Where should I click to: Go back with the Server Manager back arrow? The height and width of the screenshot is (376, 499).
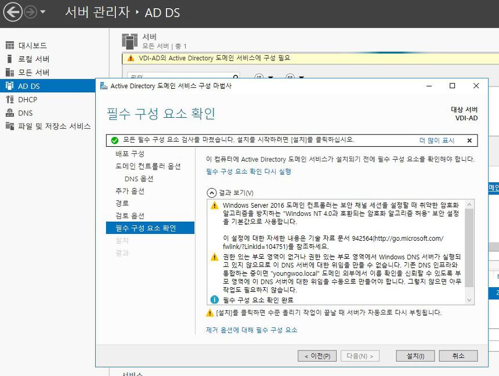pos(12,12)
